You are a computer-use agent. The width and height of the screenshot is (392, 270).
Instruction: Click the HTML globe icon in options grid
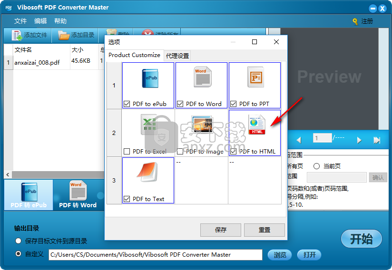pyautogui.click(x=256, y=125)
